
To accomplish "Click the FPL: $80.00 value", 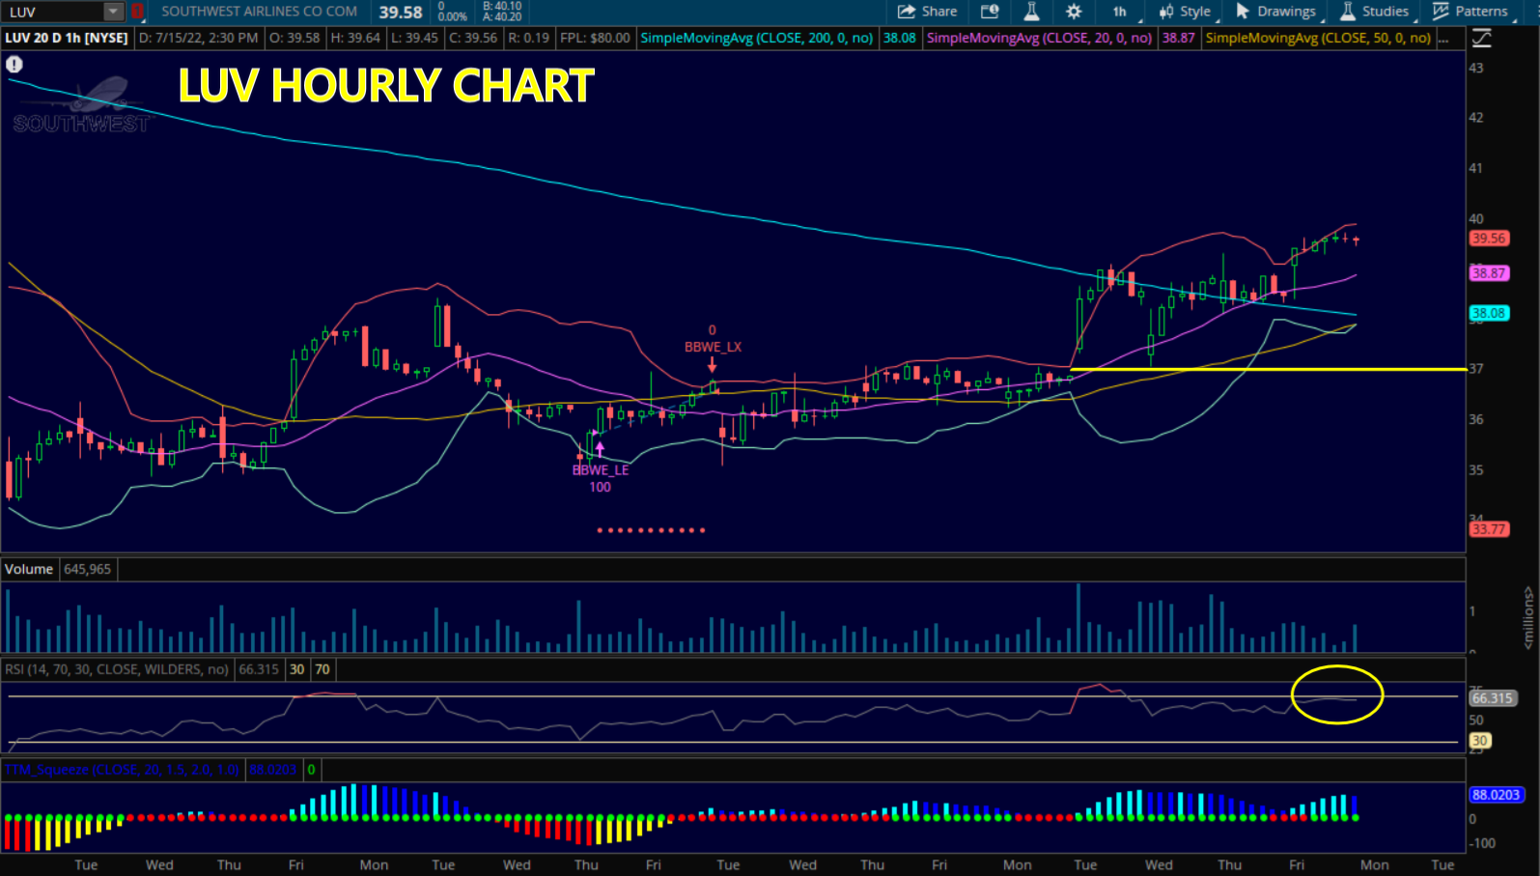I will click(595, 38).
